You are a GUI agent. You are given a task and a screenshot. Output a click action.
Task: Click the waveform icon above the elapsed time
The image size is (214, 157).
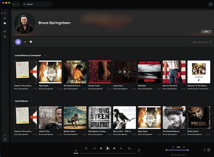[76, 150]
